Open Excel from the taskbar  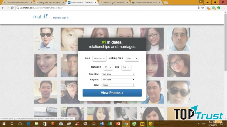pyautogui.click(x=110, y=124)
